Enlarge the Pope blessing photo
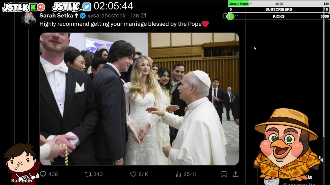This screenshot has width=330, height=185. click(x=139, y=99)
